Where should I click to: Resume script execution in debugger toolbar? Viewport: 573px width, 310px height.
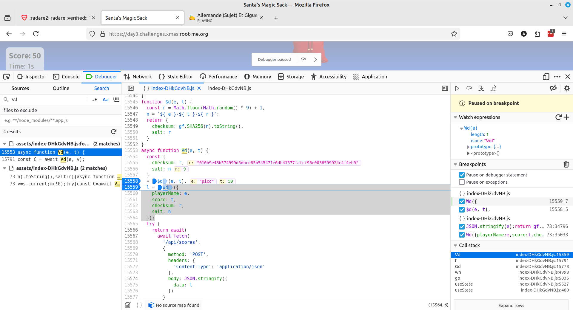(457, 88)
